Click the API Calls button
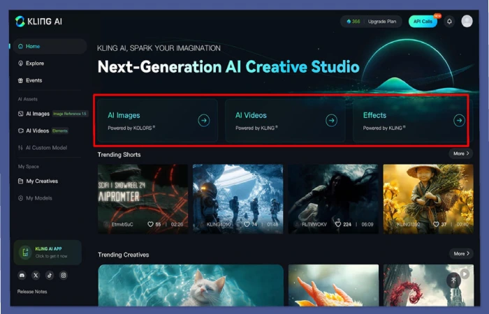The width and height of the screenshot is (489, 314). [x=423, y=22]
